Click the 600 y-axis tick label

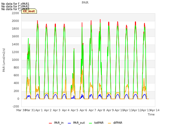(16, 75)
